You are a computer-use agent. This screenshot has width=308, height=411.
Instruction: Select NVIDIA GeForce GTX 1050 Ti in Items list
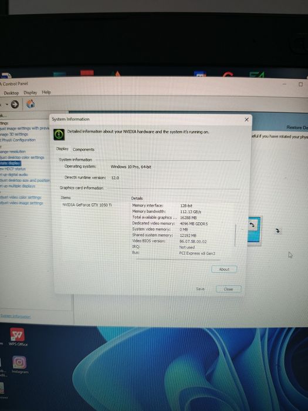[x=87, y=205]
